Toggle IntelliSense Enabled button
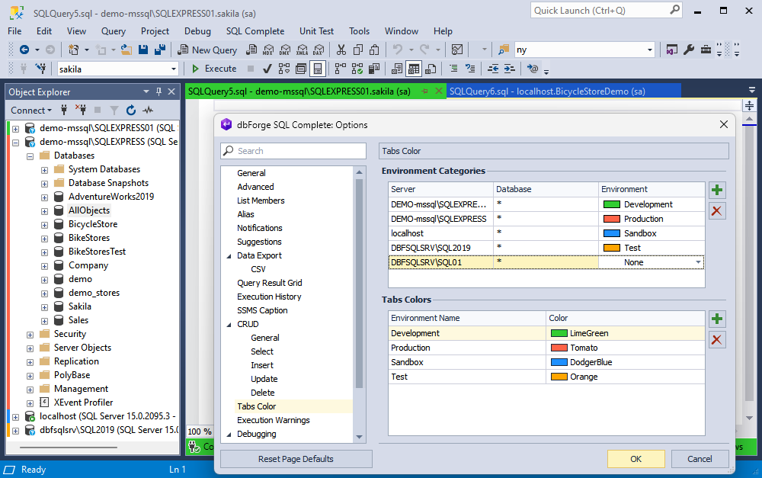 tap(317, 69)
